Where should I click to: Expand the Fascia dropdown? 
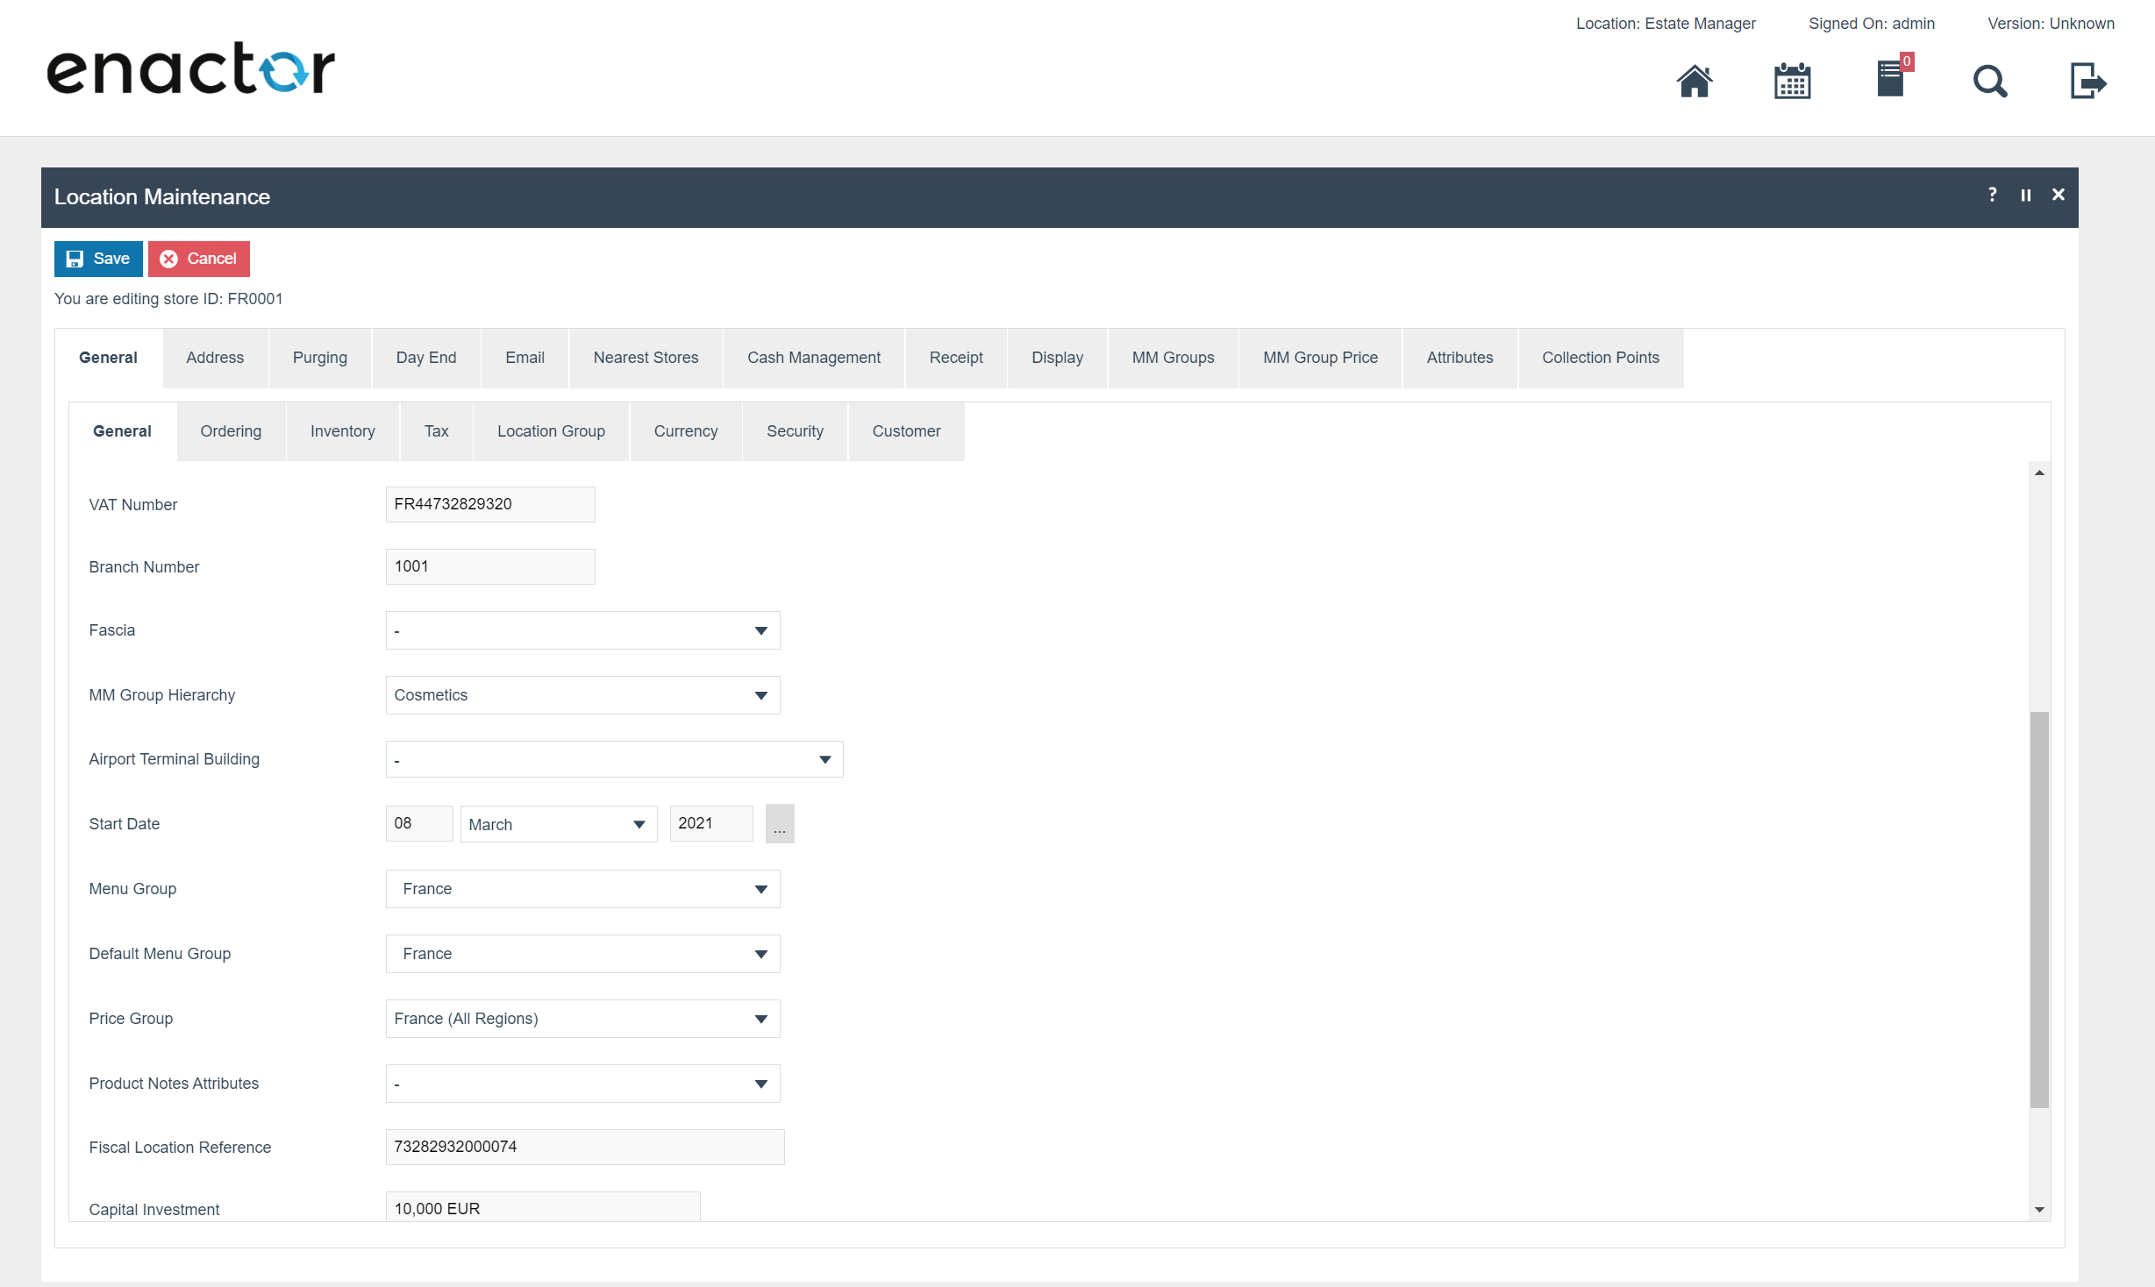click(x=582, y=630)
